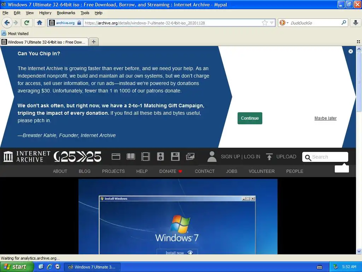Open the JOBS navigation item
The width and height of the screenshot is (362, 272).
tap(232, 171)
